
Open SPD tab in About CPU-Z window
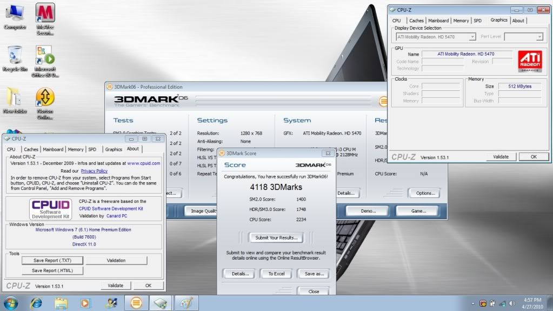point(92,149)
